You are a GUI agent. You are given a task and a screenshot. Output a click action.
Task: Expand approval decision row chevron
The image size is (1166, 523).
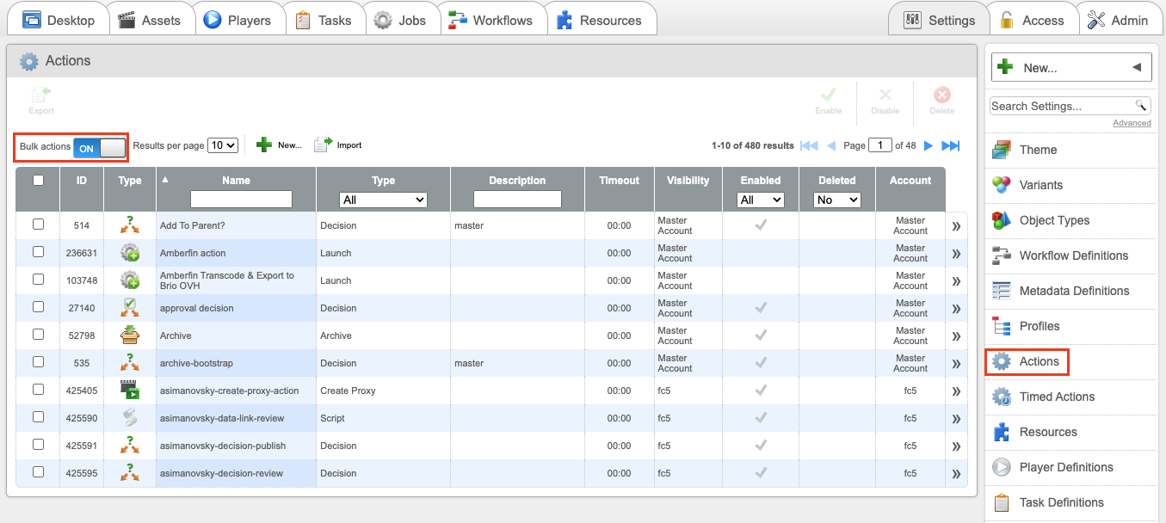point(956,309)
